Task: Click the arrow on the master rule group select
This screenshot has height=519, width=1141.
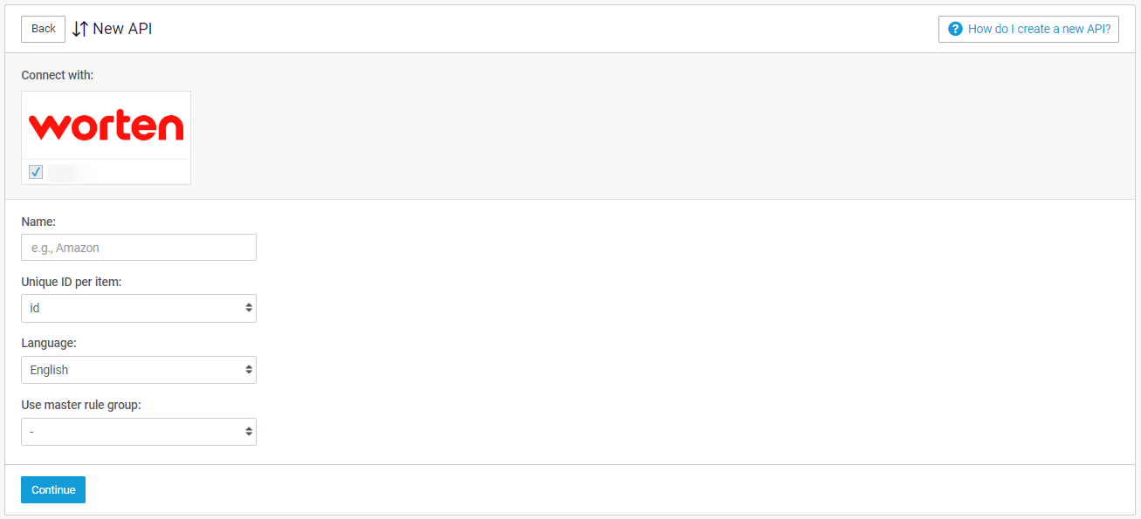Action: click(x=249, y=432)
